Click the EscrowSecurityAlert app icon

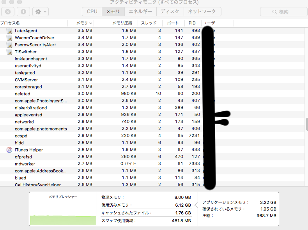pos(9,45)
